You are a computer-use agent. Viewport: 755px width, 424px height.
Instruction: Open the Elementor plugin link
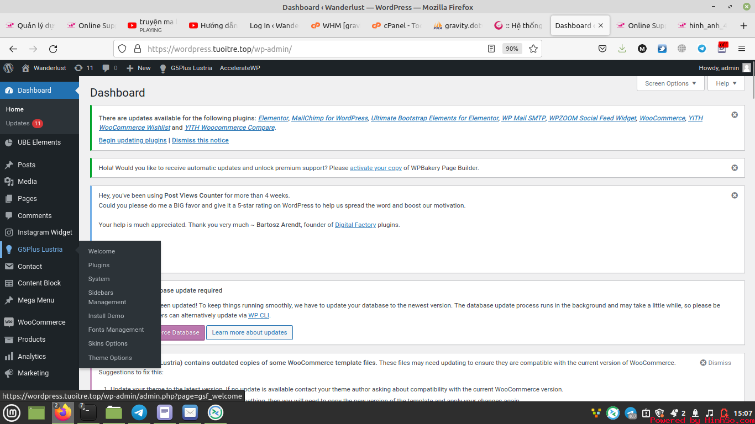click(x=273, y=118)
